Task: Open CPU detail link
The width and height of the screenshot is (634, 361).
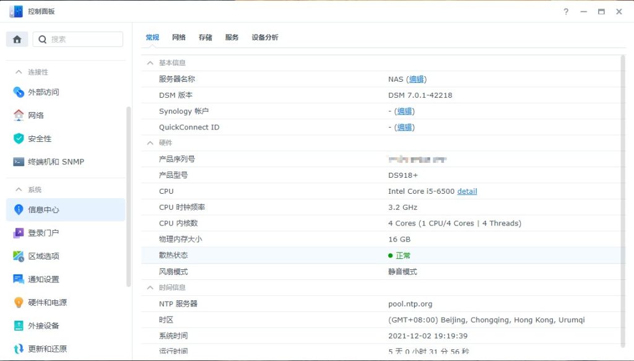Action: click(467, 191)
